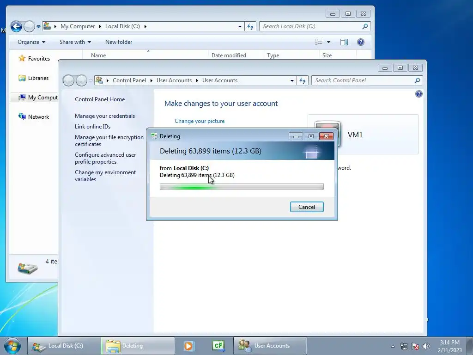
Task: Click the network tray icon
Action: [404, 346]
